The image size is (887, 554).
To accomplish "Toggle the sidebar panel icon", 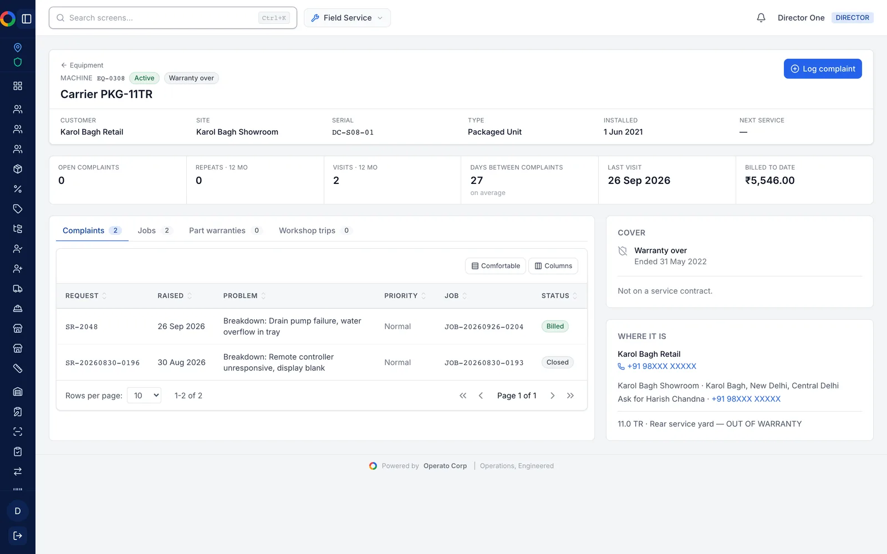I will click(27, 19).
